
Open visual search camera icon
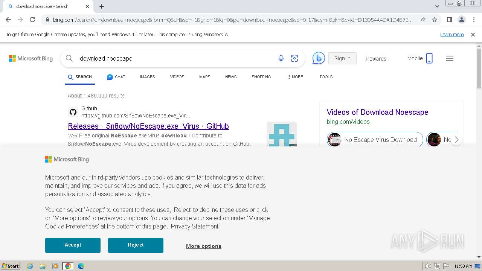[x=294, y=58]
